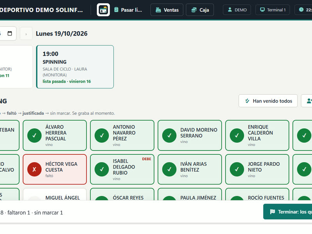Image resolution: width=312 pixels, height=234 pixels.
Task: Toggle attendance for David Moreno Serrano
Action: coord(190,135)
